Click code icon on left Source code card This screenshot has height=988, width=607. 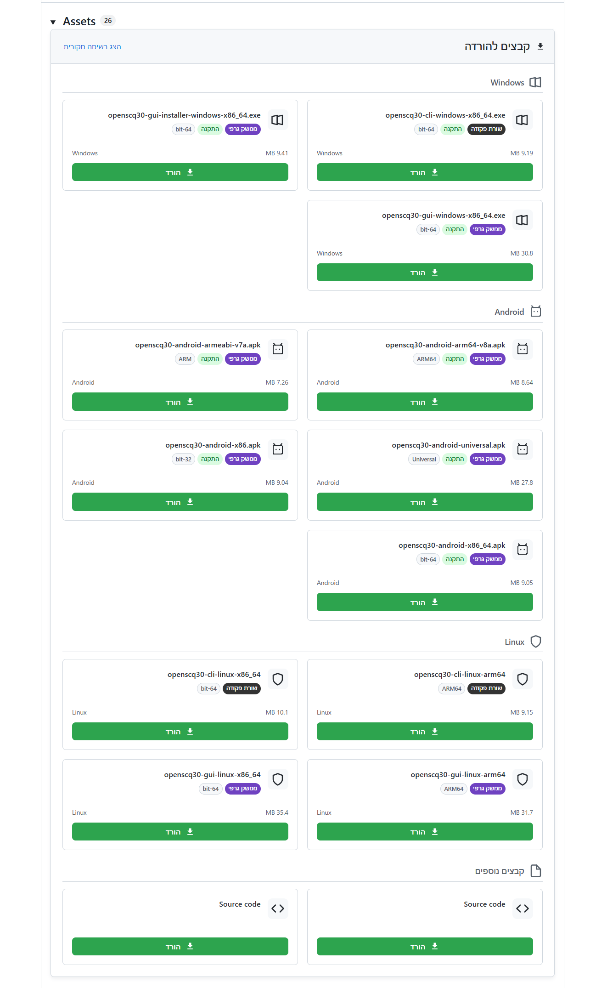(x=277, y=909)
